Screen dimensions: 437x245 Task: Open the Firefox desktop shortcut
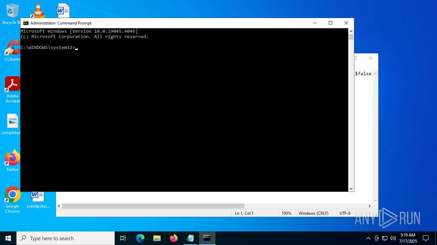[x=13, y=160]
